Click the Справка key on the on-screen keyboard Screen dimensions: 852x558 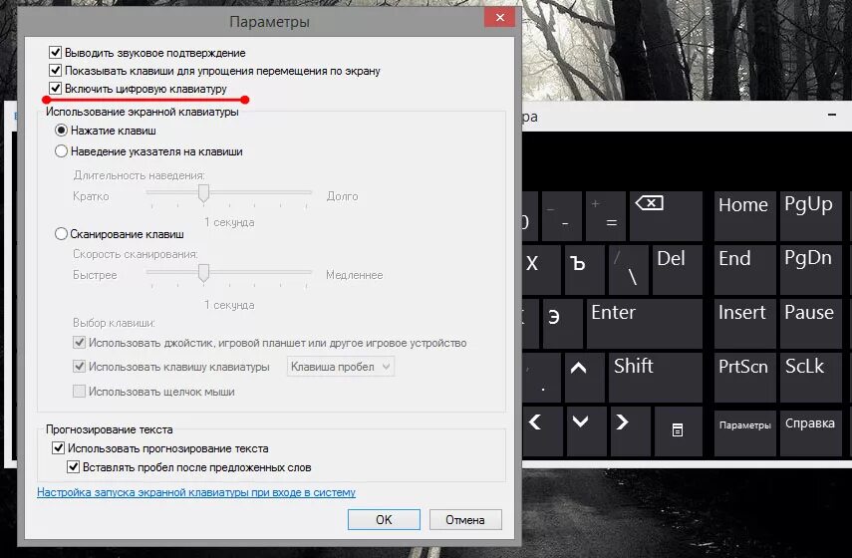[810, 431]
